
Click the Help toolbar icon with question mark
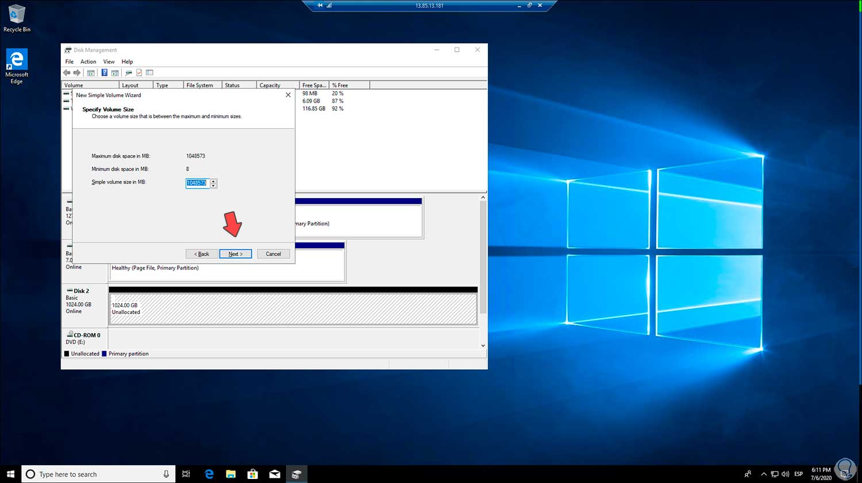(x=104, y=73)
